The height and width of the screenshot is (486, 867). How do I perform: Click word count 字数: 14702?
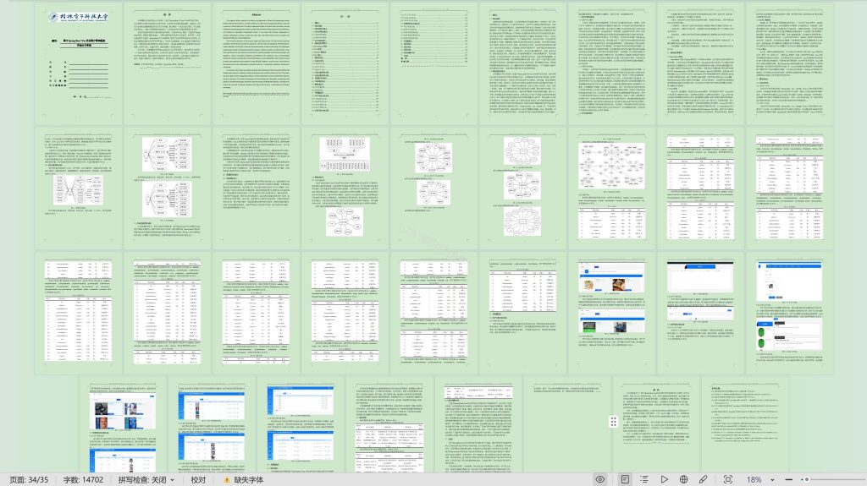tap(83, 480)
